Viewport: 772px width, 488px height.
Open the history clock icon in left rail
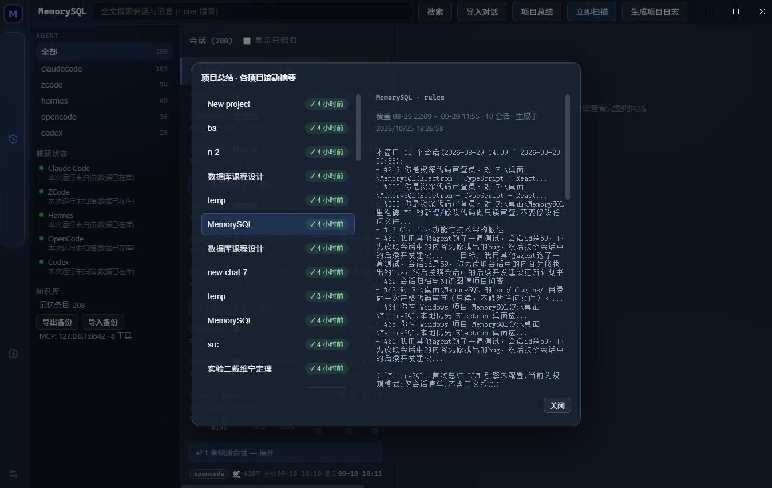click(x=13, y=139)
